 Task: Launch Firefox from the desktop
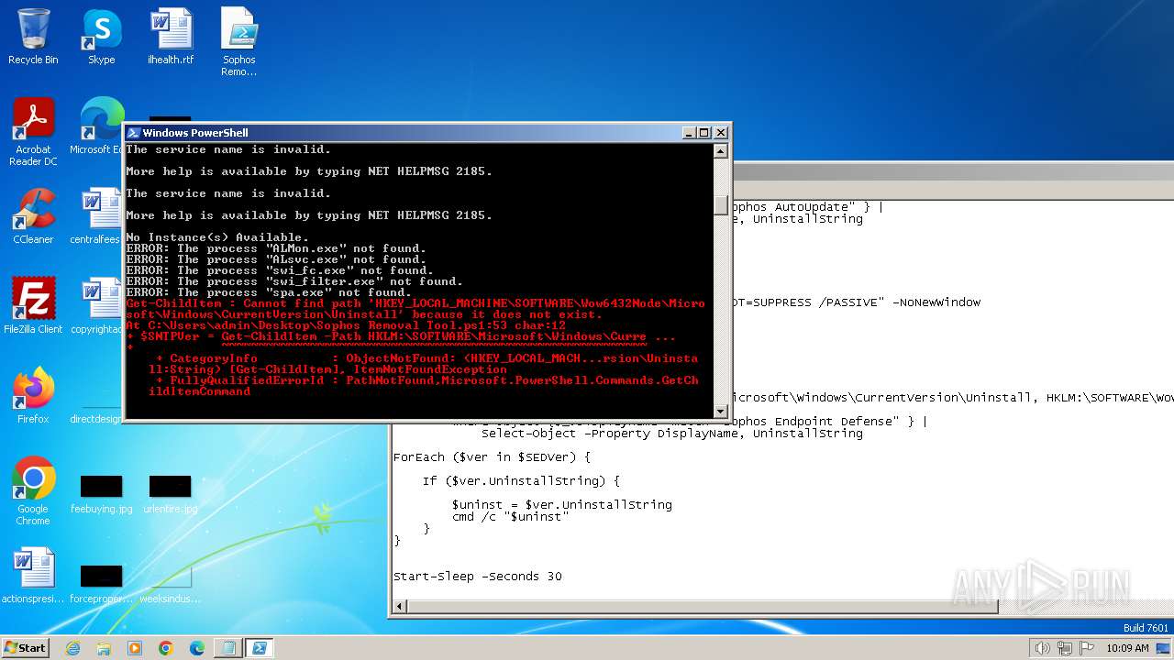(33, 396)
